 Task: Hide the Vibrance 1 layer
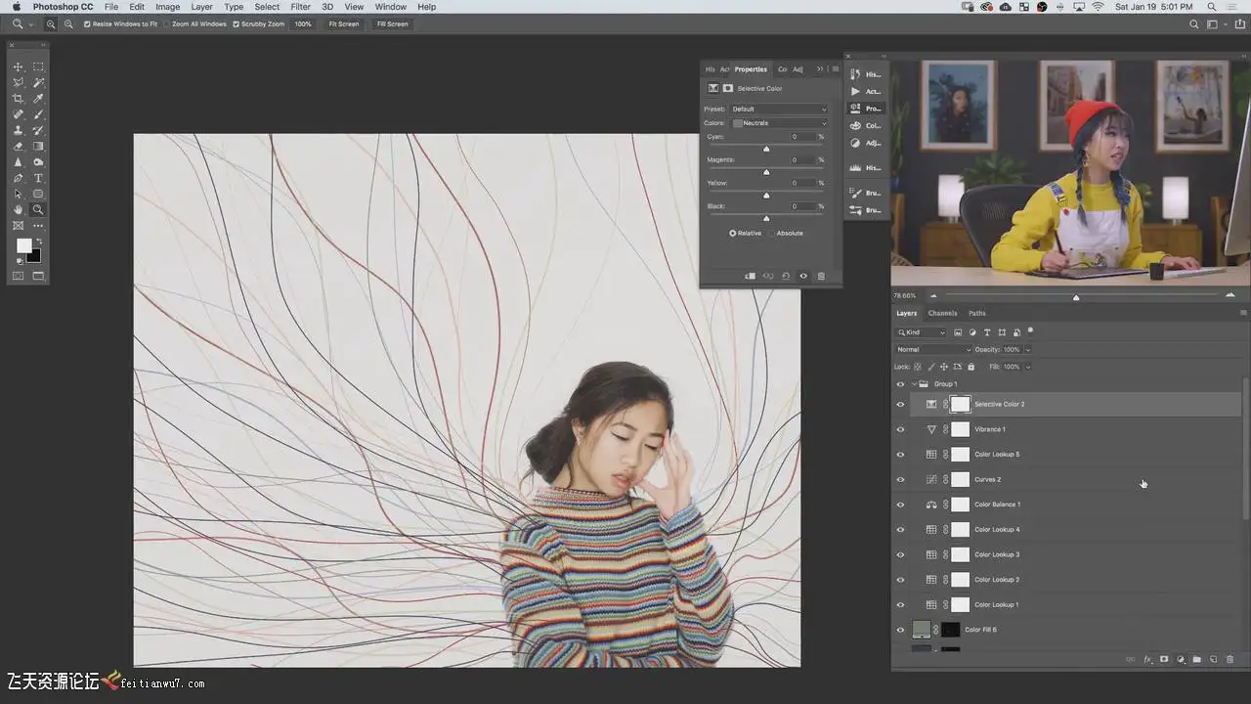pyautogui.click(x=900, y=429)
